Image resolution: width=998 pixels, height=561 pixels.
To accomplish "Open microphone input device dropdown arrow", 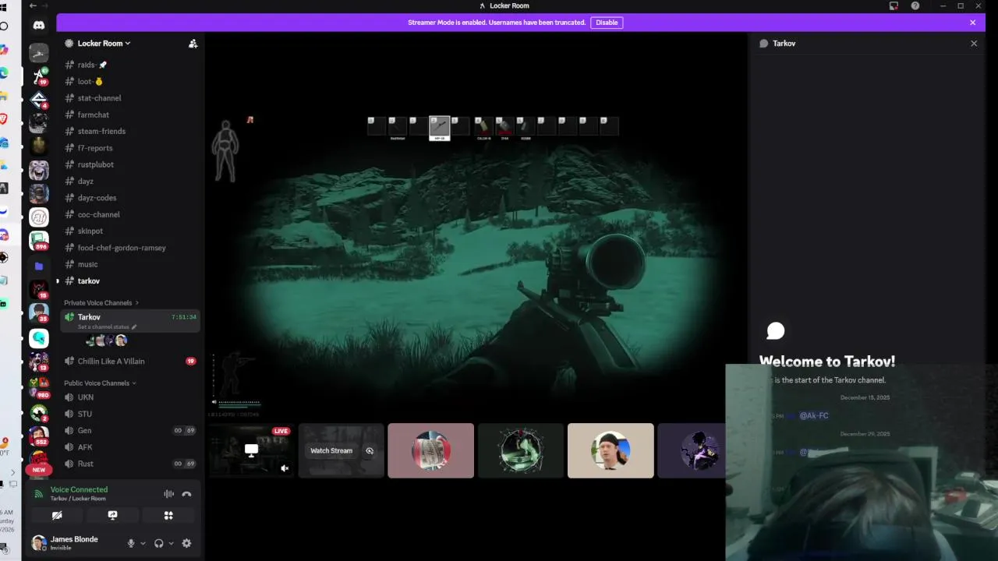I will 143,544.
